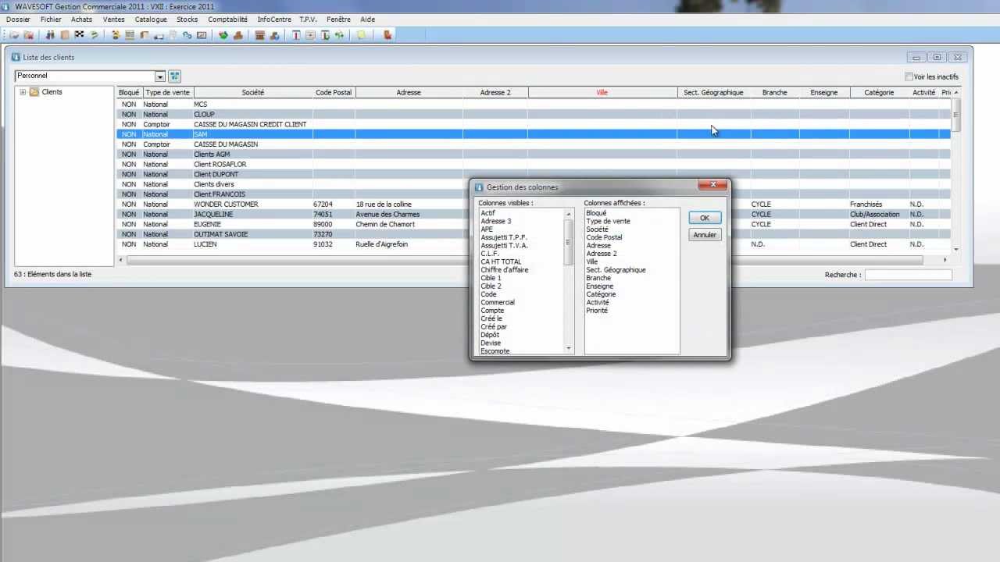This screenshot has height=562, width=1000.
Task: Select the 'OUTIMAT SAVOIE' client row
Action: click(x=534, y=234)
